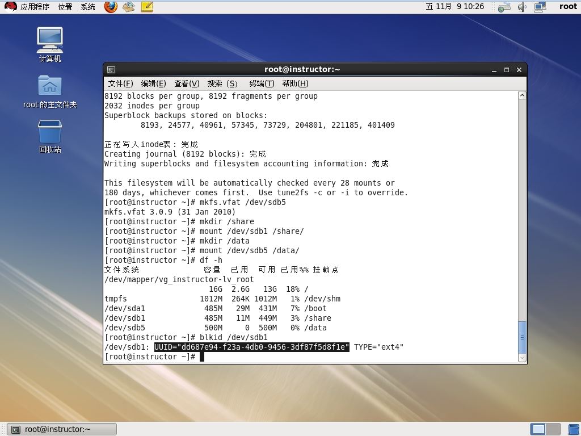This screenshot has height=436, width=581.
Task: Open root 的主文件夹 home folder icon
Action: coord(50,92)
